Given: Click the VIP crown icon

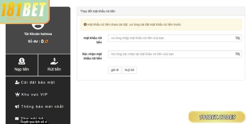Looking at the screenshot, I should tap(17, 95).
